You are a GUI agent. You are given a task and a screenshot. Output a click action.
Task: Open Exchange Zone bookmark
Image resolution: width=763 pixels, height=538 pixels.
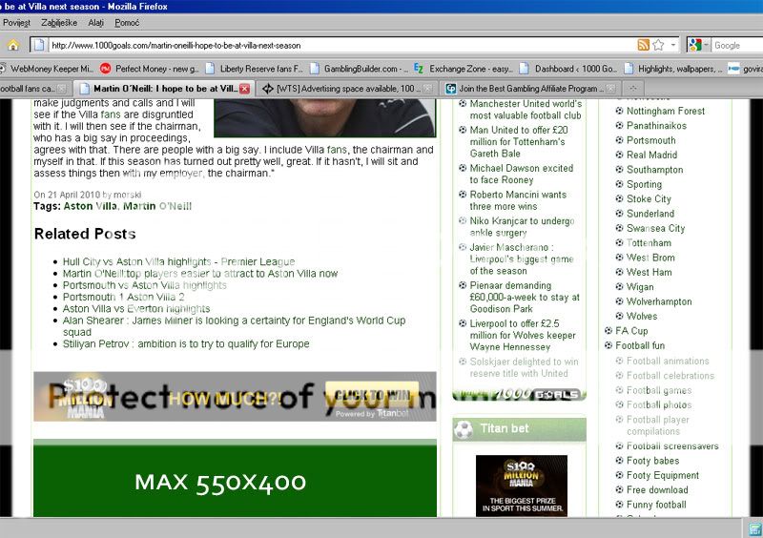point(464,69)
